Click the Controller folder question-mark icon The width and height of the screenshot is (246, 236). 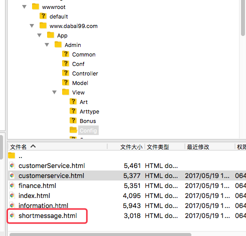click(x=66, y=73)
